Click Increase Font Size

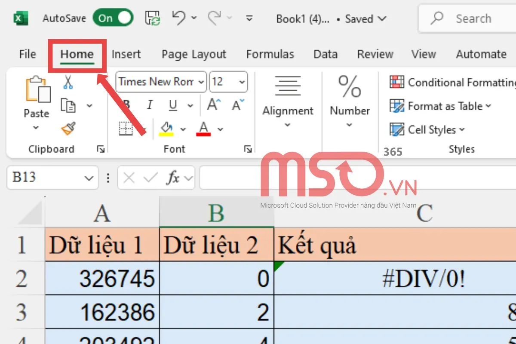coord(213,104)
